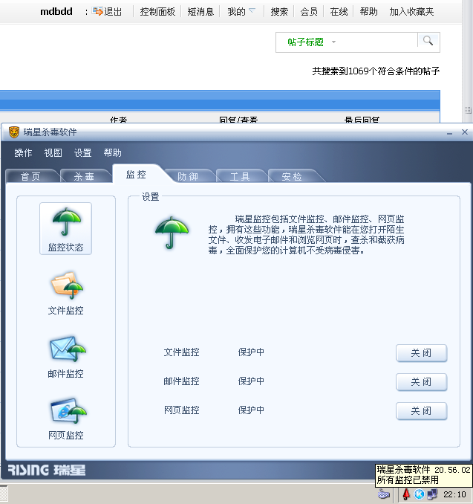
Task: Click the 帮助 link in forum nav
Action: coord(368,12)
